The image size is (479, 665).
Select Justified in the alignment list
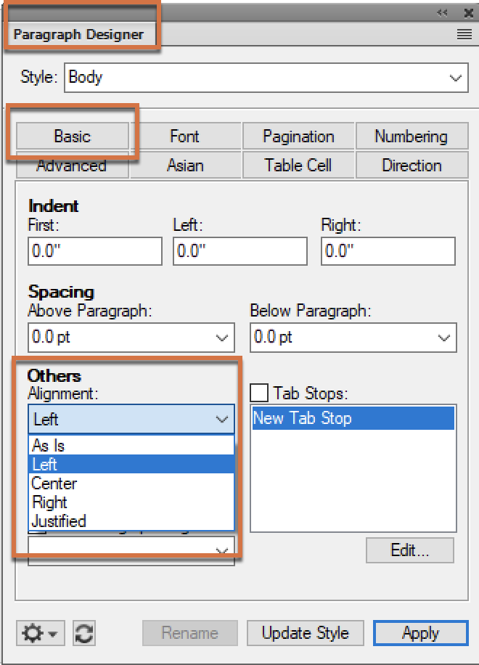pos(58,521)
